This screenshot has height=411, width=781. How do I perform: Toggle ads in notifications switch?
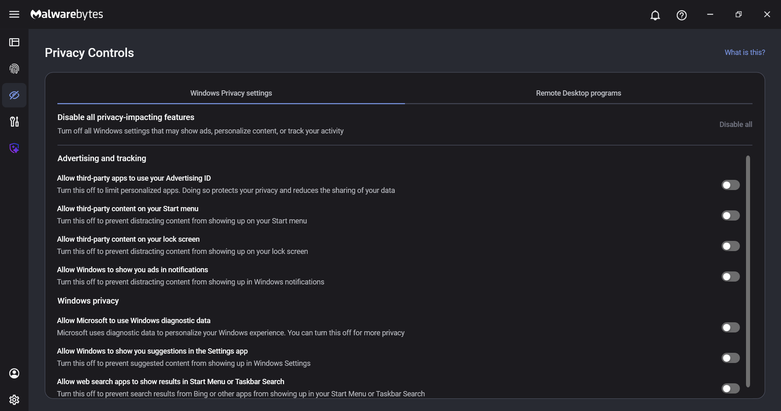731,277
